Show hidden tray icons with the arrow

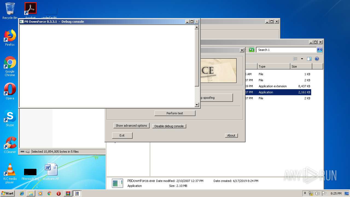pos(305,193)
